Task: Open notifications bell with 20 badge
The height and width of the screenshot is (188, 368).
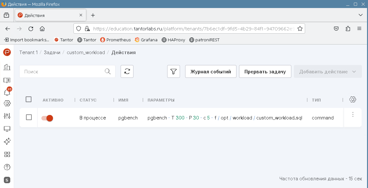Action: coord(7,92)
